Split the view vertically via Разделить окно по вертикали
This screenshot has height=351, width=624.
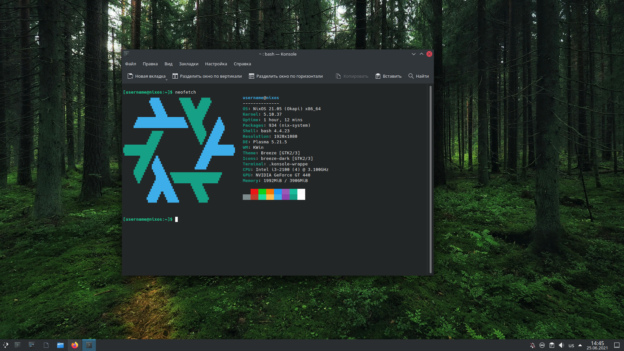(207, 76)
